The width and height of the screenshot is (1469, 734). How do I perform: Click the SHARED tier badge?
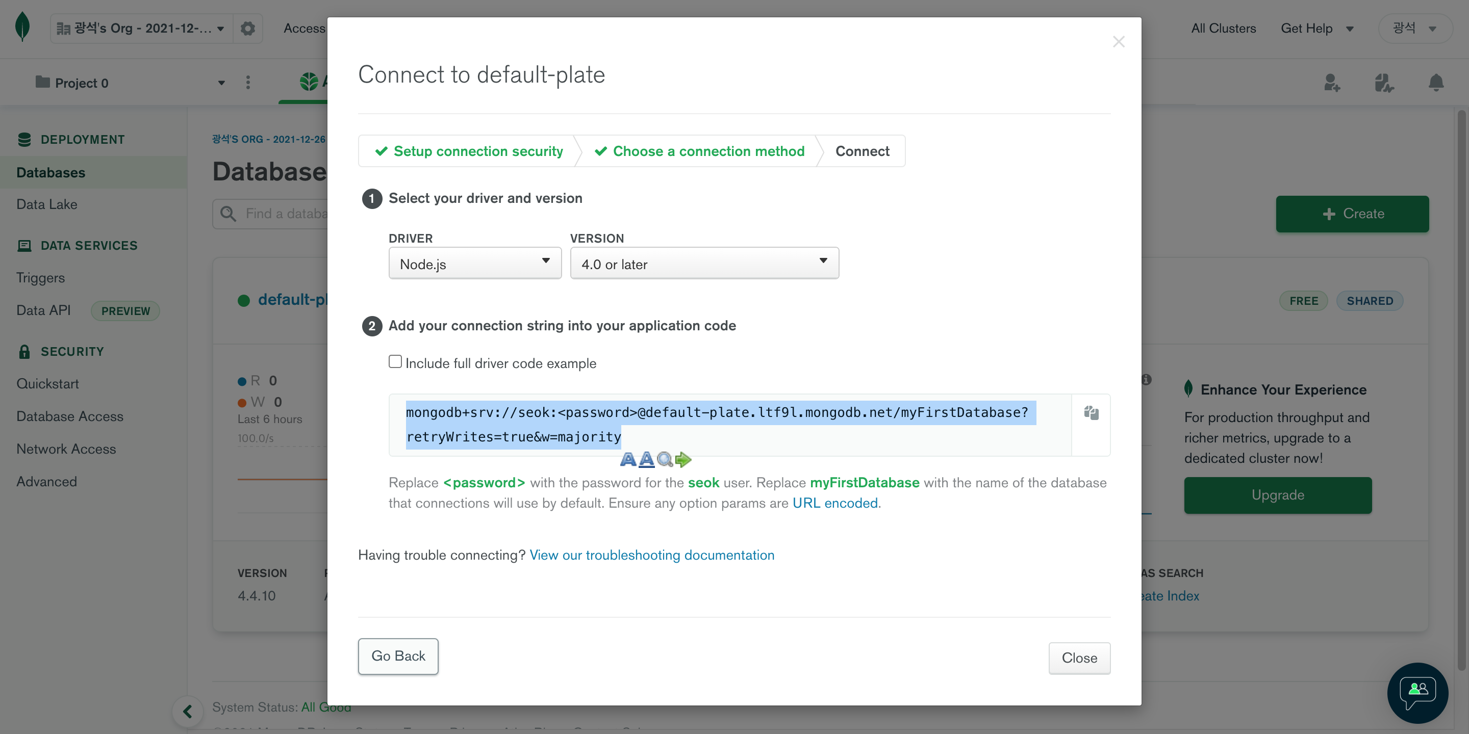1370,301
